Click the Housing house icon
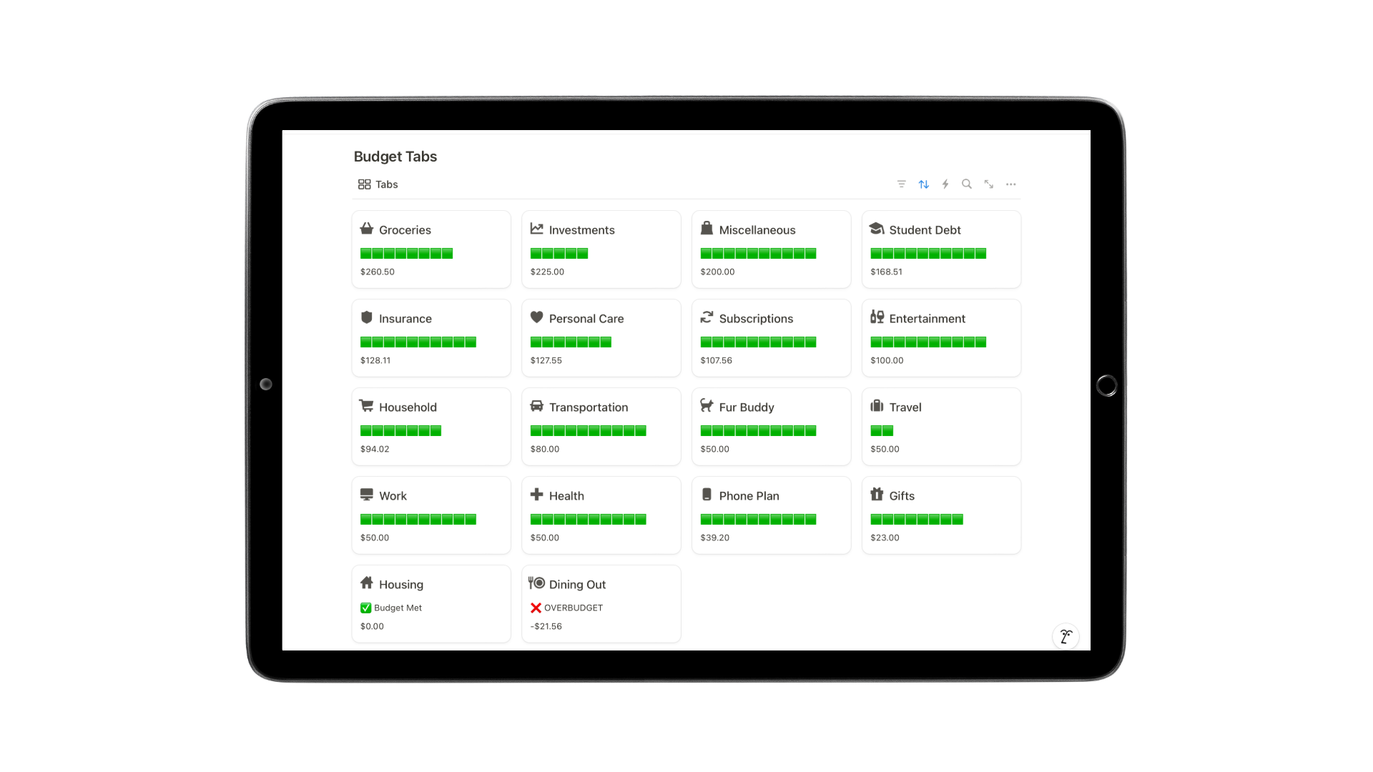 point(367,583)
